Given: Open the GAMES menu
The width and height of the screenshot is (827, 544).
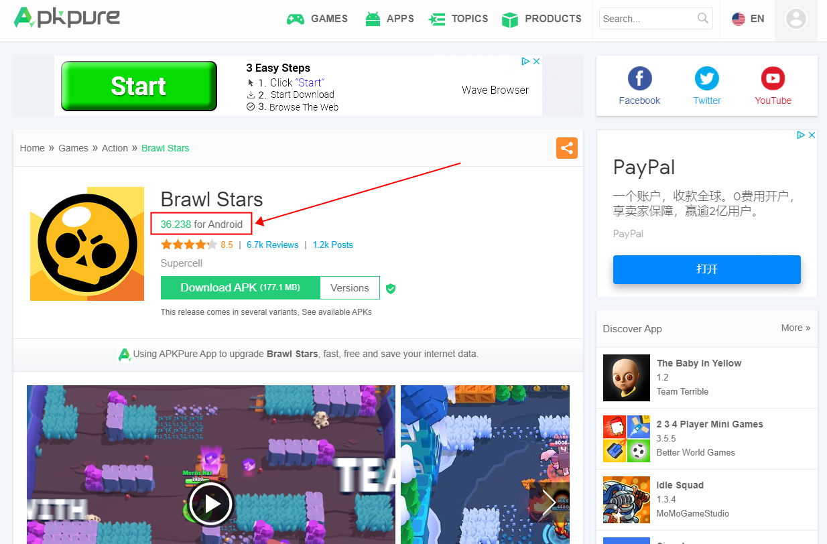Looking at the screenshot, I should 317,19.
